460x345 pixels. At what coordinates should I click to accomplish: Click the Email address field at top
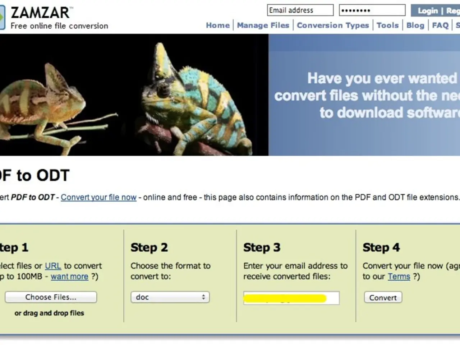(x=300, y=10)
